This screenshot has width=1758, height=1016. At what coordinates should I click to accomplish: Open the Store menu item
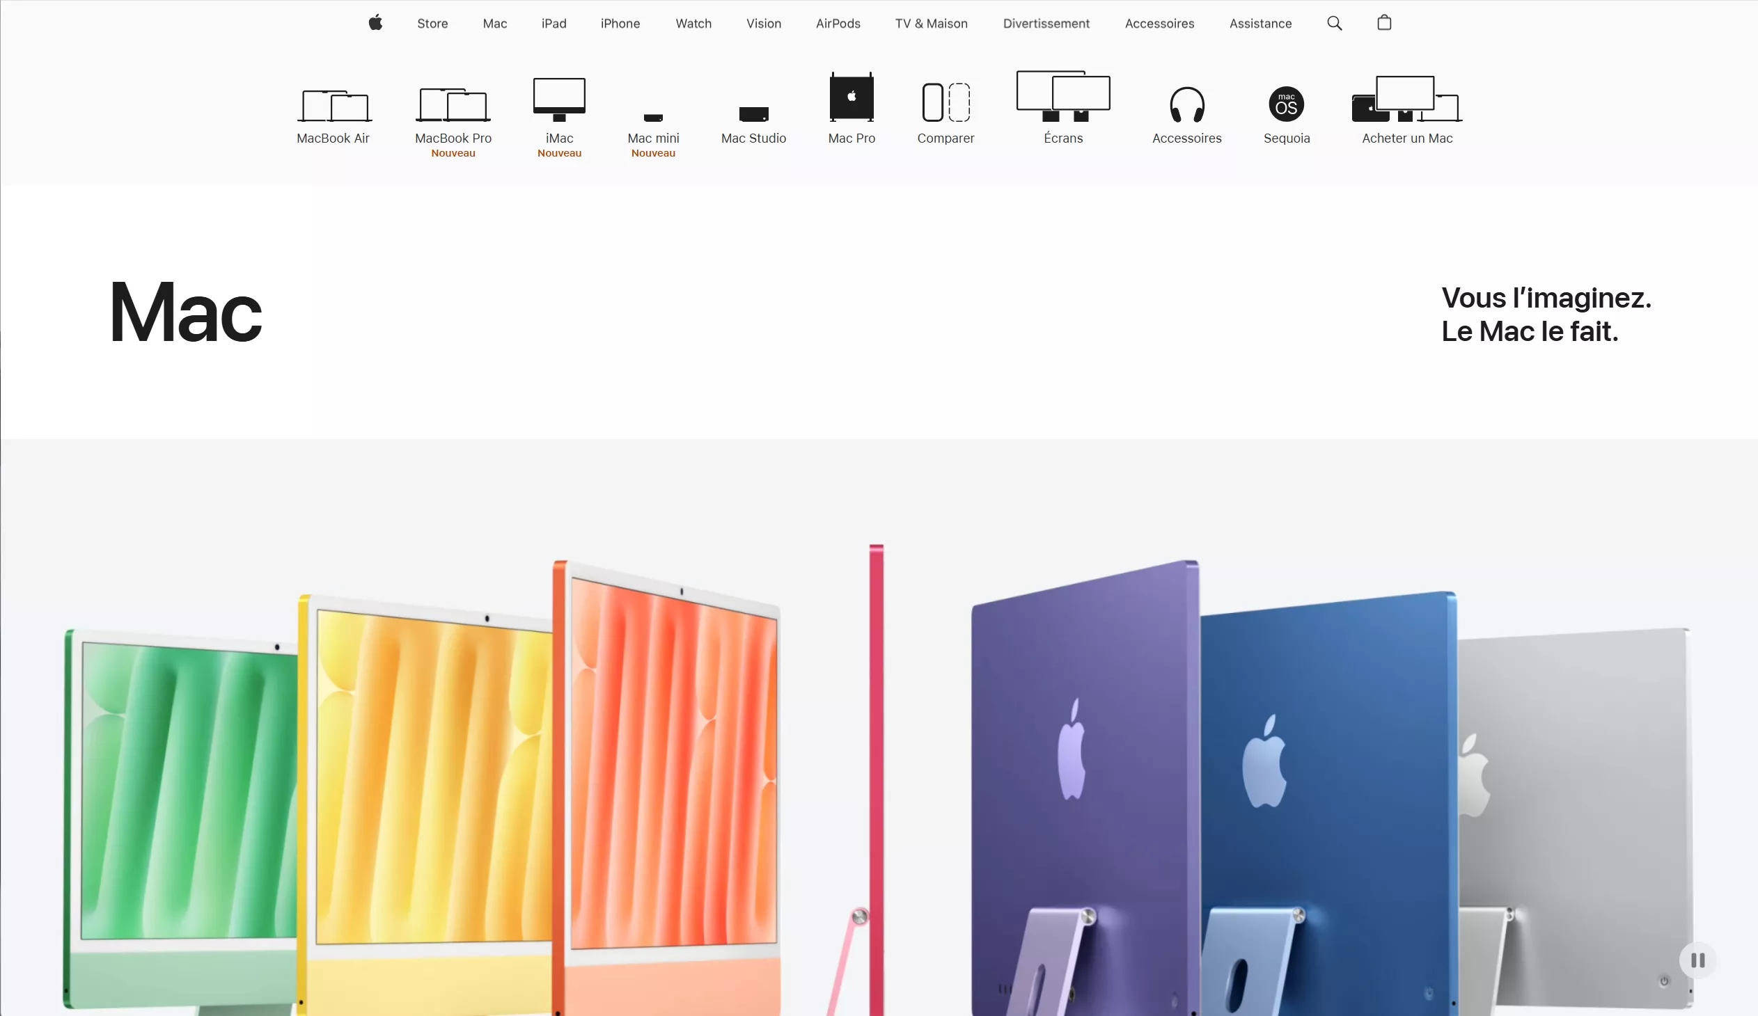pos(432,24)
